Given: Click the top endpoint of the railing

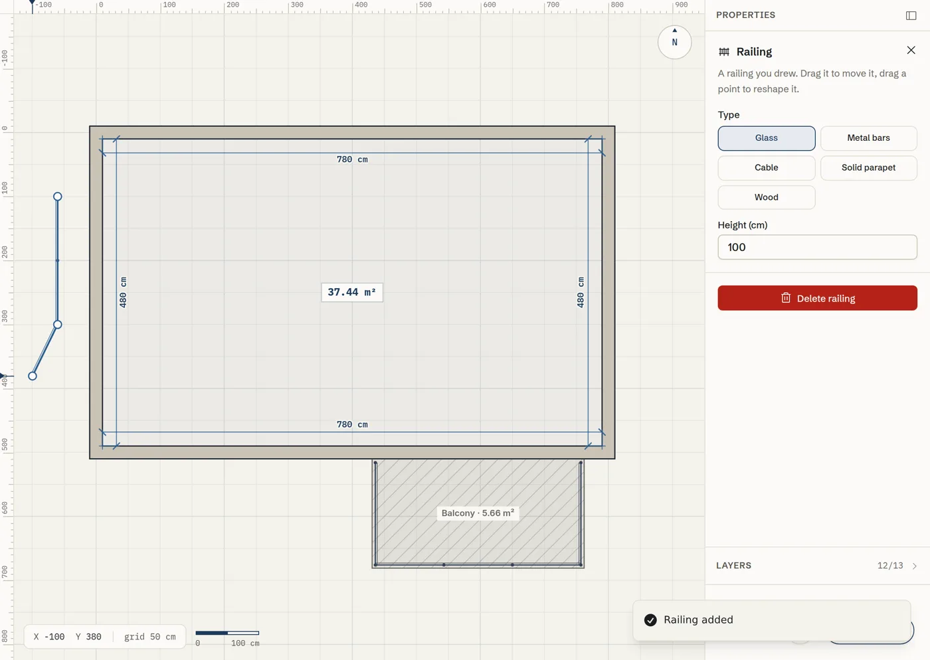Looking at the screenshot, I should pos(58,197).
